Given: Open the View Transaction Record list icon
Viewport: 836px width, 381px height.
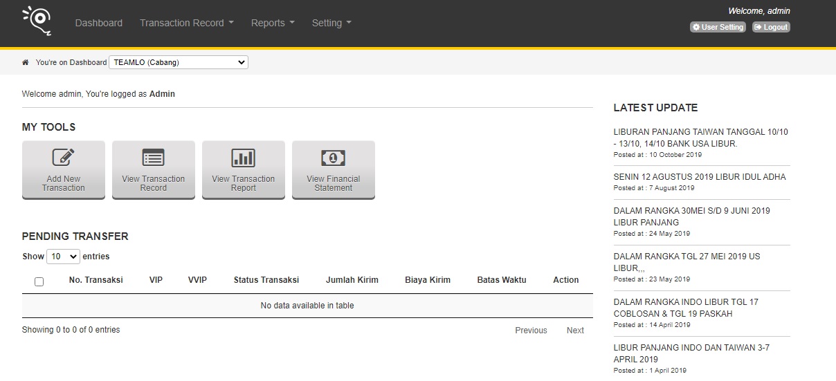Looking at the screenshot, I should click(153, 158).
